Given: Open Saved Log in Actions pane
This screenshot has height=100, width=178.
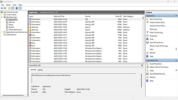Looking at the screenshot, I should [156, 19].
